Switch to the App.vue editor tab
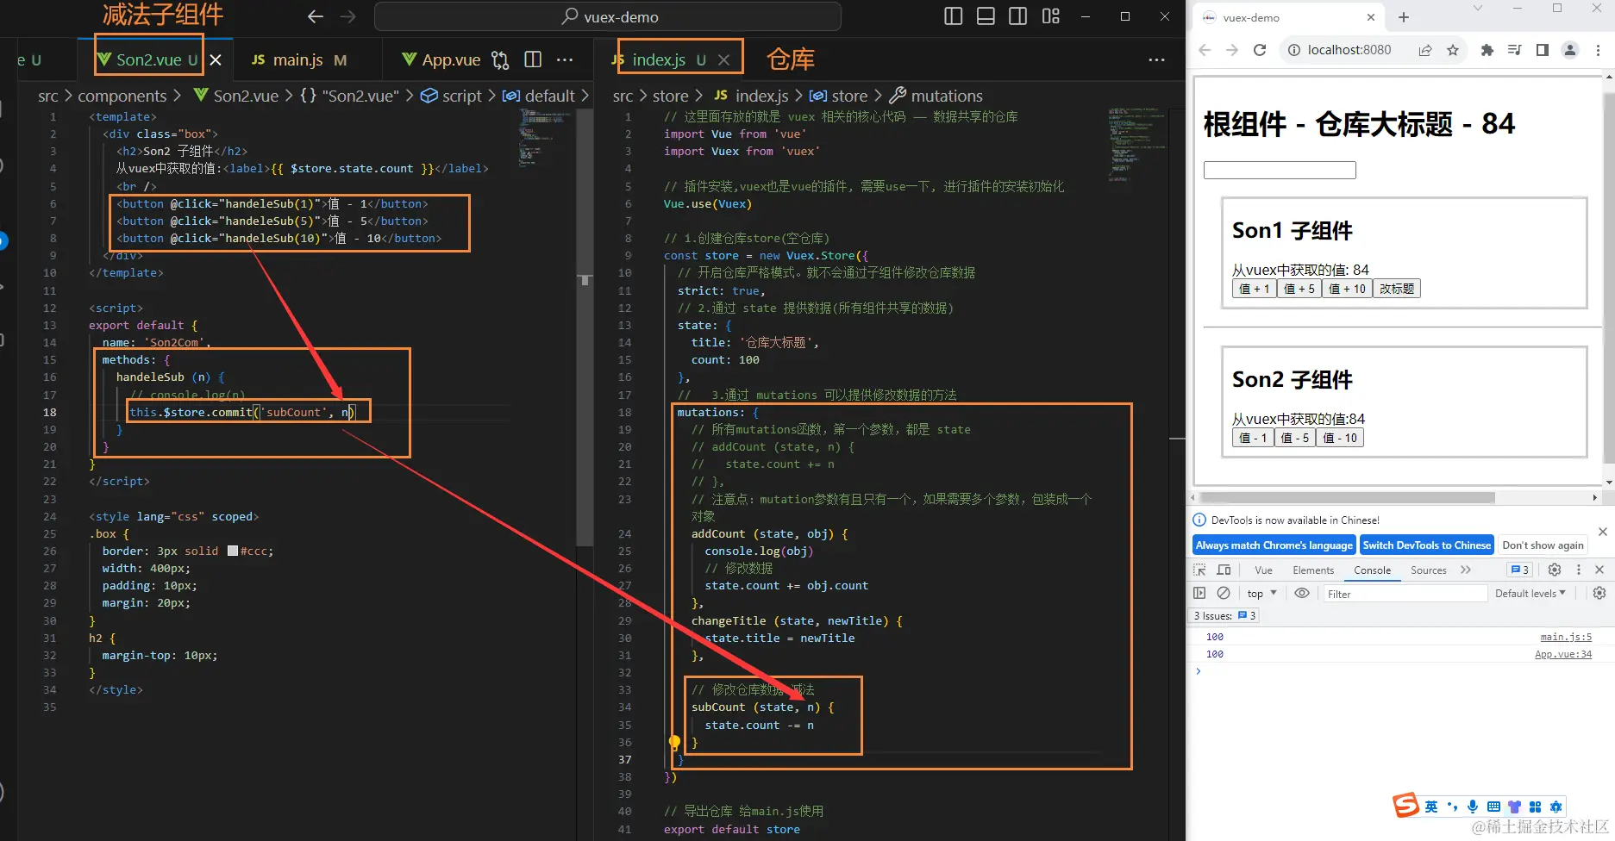The height and width of the screenshot is (841, 1615). click(441, 59)
